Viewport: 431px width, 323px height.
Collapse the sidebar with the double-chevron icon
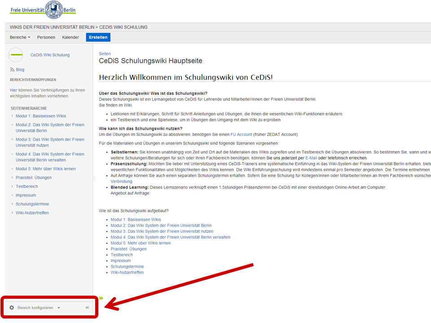pos(87,308)
